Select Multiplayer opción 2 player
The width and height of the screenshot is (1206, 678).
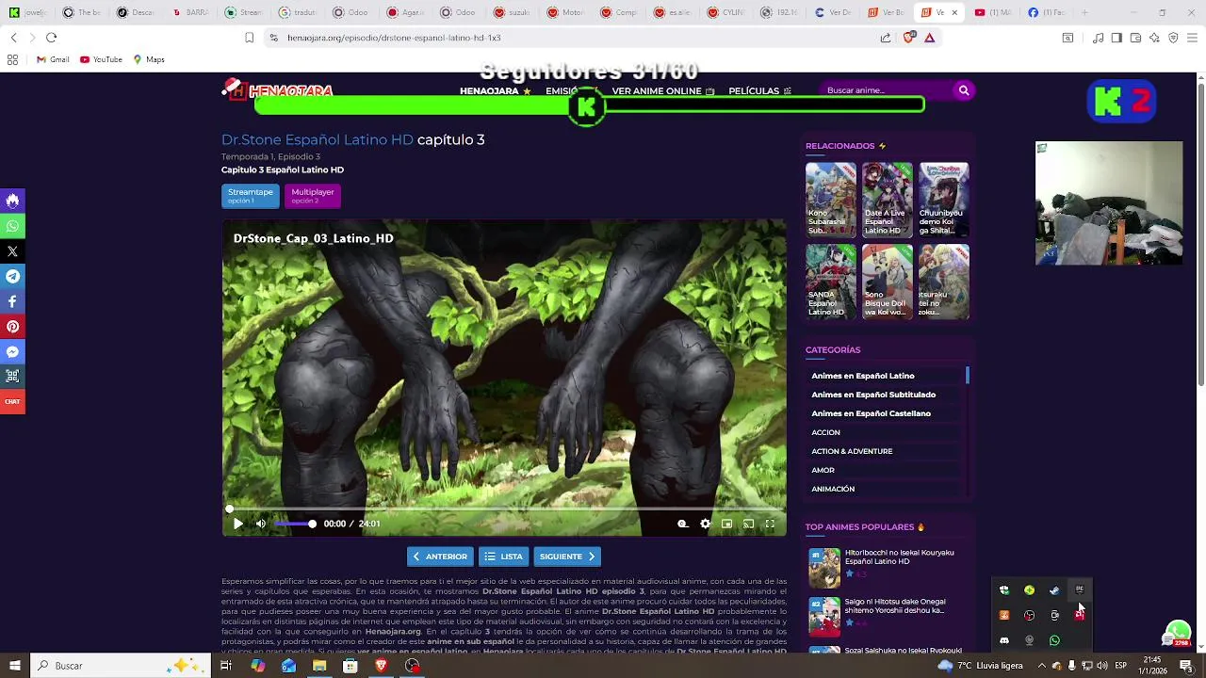tap(313, 195)
